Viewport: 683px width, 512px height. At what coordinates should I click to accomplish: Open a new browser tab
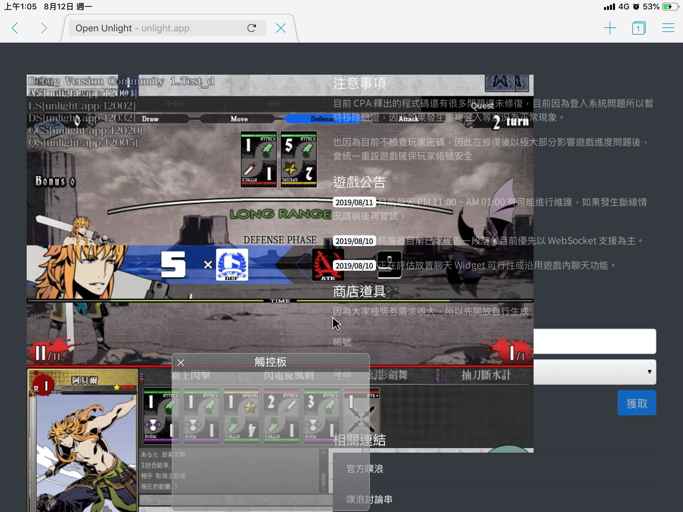610,28
